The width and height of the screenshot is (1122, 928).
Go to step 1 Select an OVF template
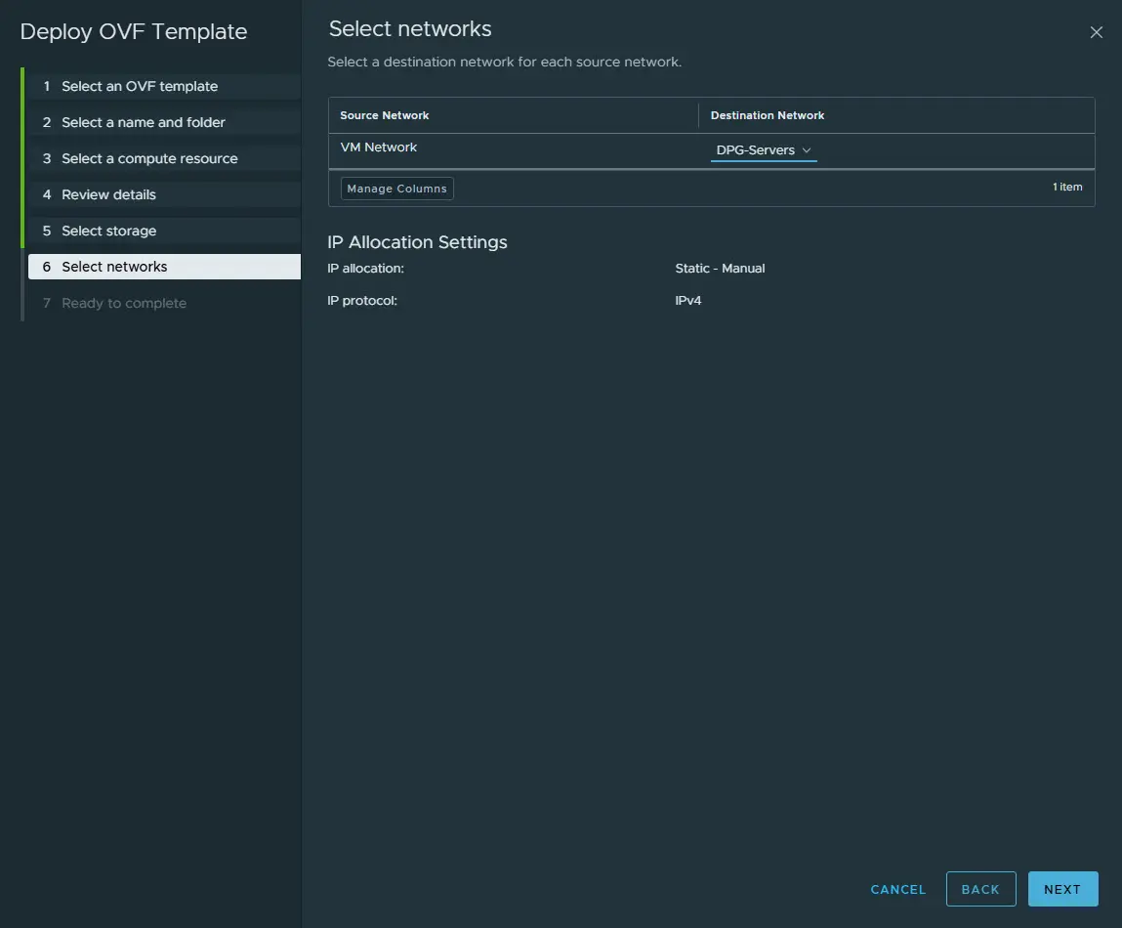pyautogui.click(x=140, y=86)
